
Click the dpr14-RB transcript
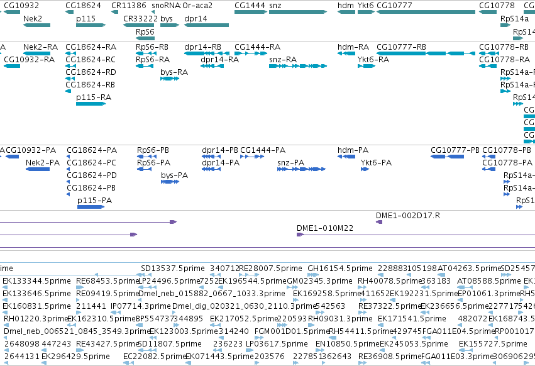tap(207, 53)
